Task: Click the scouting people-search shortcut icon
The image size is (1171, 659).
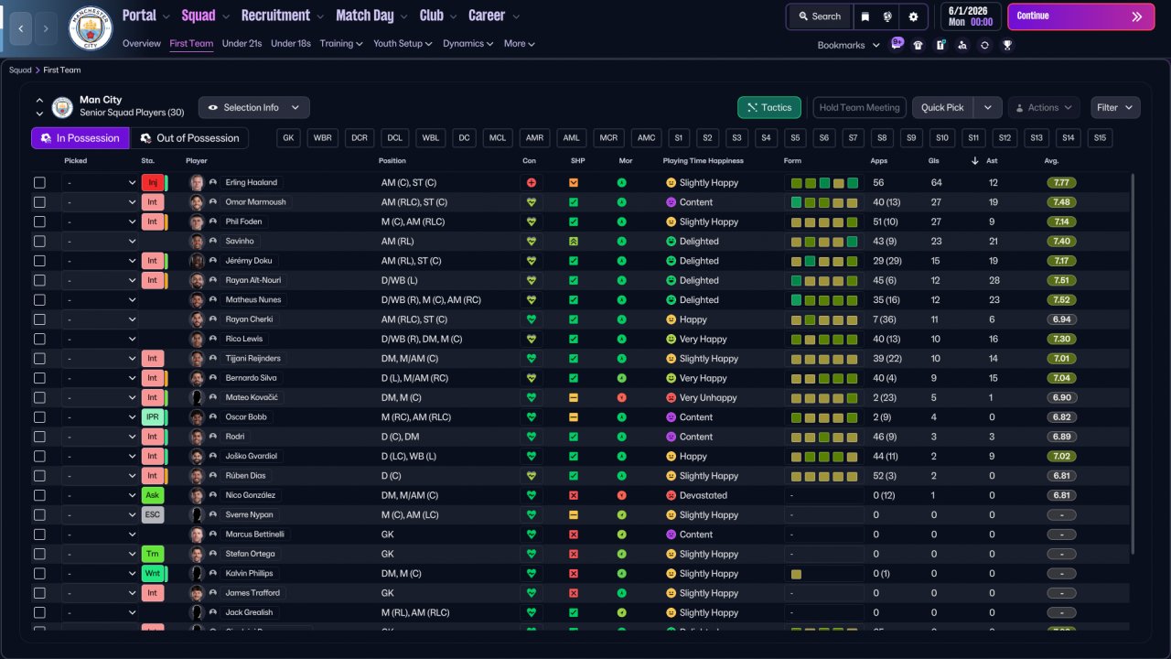Action: tap(962, 45)
